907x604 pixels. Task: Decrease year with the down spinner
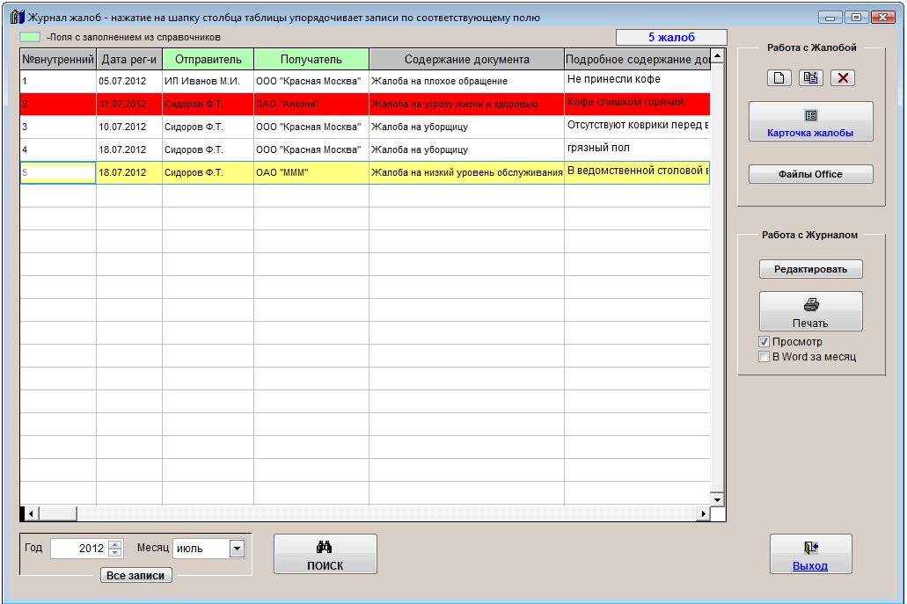click(115, 552)
